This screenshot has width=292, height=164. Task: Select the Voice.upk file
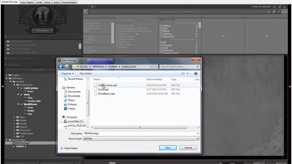point(103,89)
